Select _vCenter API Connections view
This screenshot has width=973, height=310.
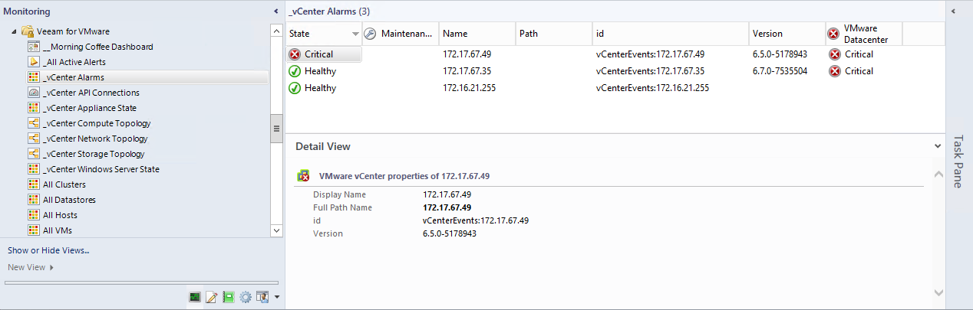pyautogui.click(x=91, y=93)
